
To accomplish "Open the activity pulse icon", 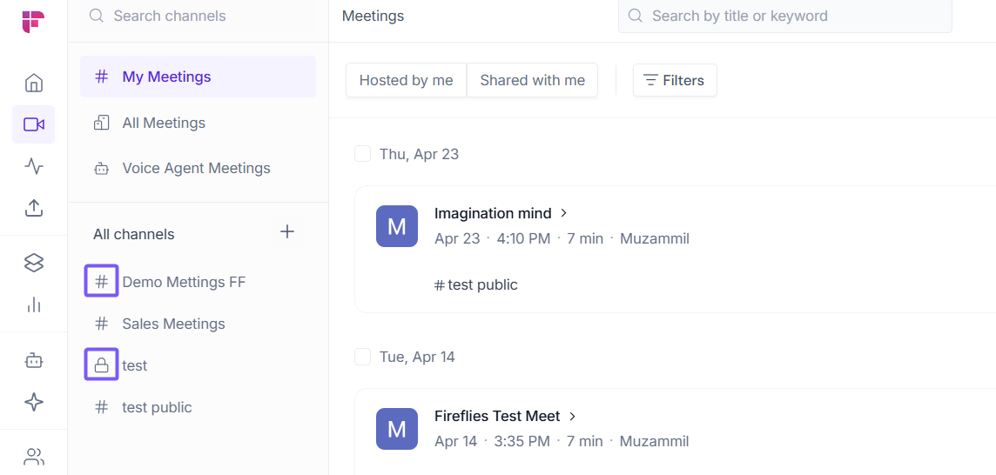I will tap(34, 166).
